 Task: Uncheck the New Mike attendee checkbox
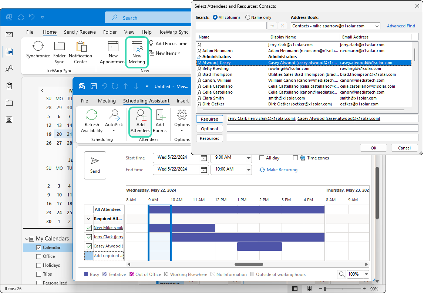[89, 228]
